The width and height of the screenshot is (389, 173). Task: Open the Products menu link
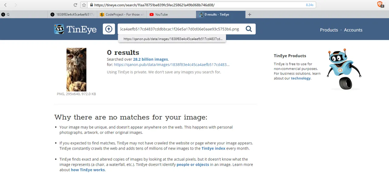(x=329, y=30)
